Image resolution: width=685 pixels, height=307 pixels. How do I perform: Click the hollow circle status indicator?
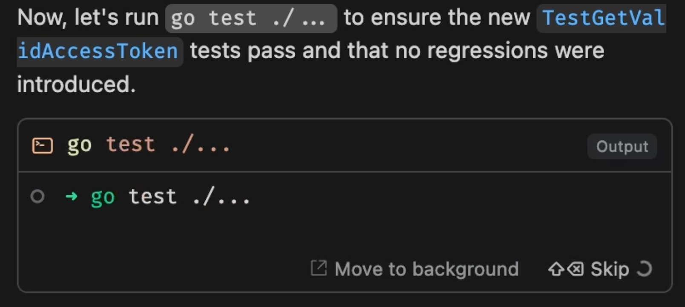click(x=37, y=196)
